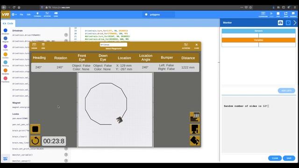Image resolution: width=299 pixels, height=168 pixels.
Task: Select the Functions category circle
Action: click(5, 78)
